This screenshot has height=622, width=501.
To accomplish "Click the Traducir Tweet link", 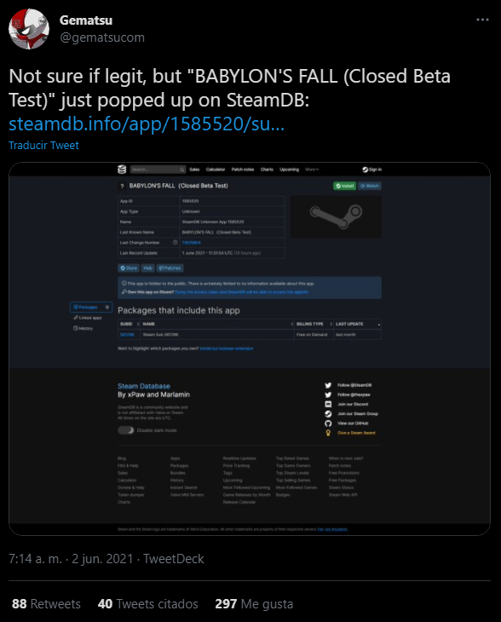I will point(43,145).
